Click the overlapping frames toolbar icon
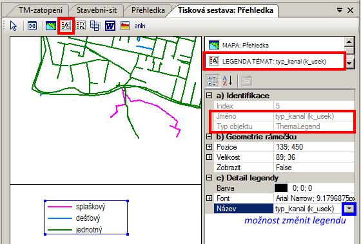Viewport: 361px width, 244px height. point(95,26)
